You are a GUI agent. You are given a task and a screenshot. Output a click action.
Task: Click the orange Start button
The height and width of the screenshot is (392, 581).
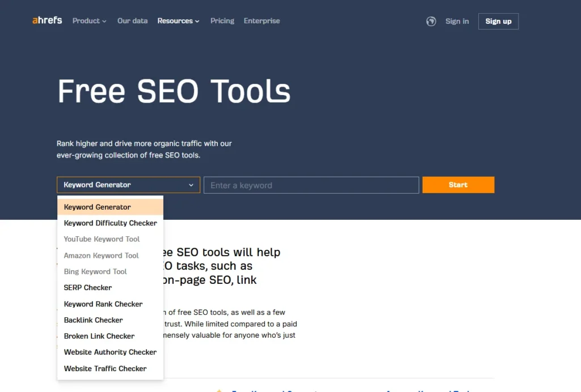pyautogui.click(x=458, y=185)
